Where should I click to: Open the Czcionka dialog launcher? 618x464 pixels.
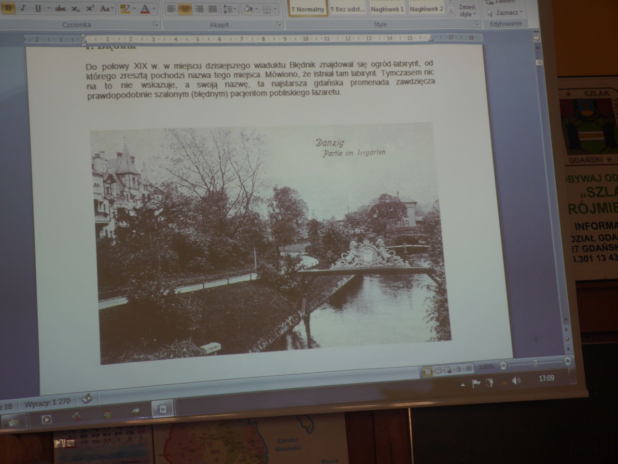[x=155, y=24]
